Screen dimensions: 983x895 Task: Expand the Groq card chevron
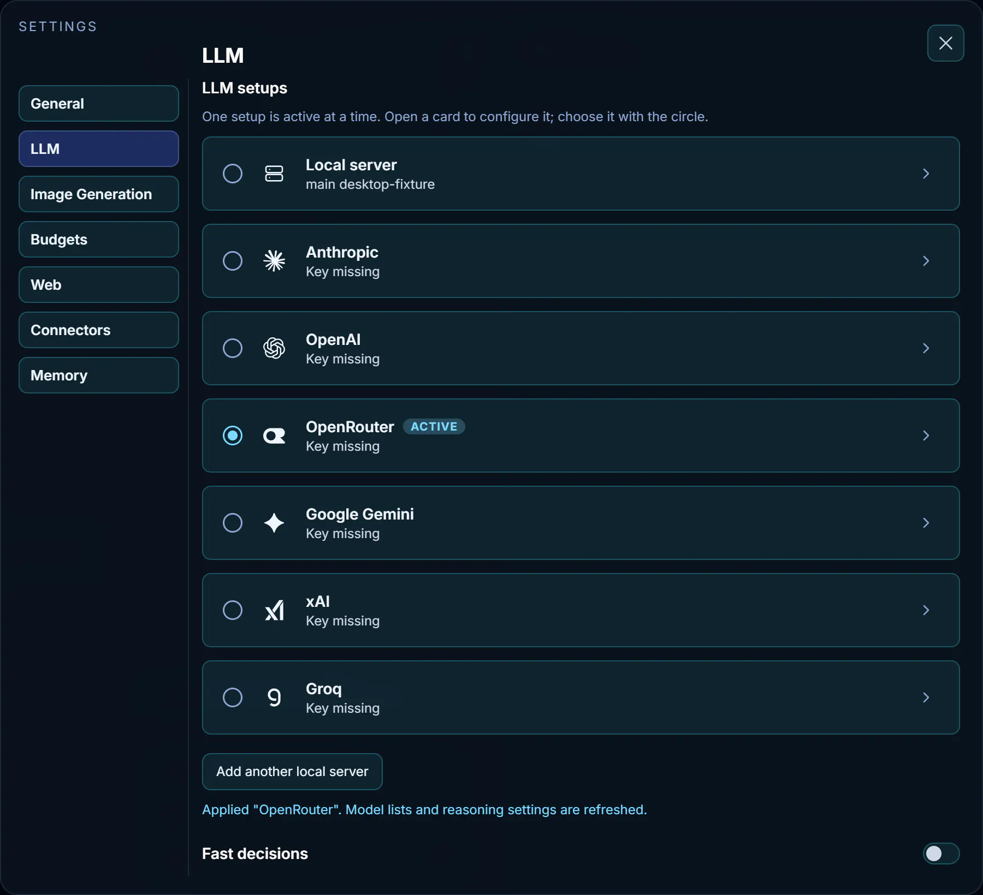point(926,697)
